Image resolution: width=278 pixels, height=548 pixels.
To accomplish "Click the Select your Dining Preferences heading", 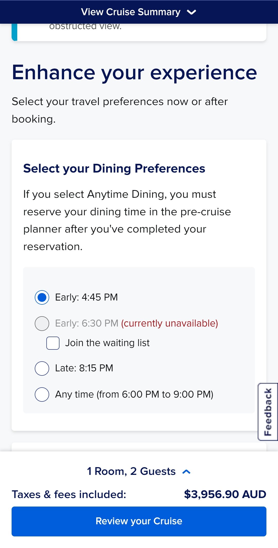I will (114, 169).
